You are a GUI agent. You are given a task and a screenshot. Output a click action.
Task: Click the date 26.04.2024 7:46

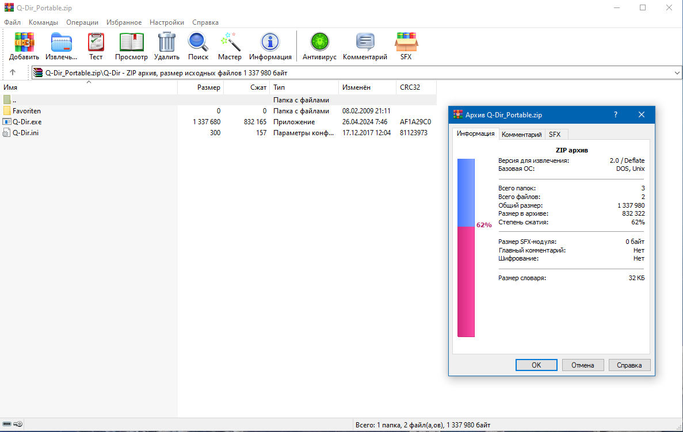365,122
